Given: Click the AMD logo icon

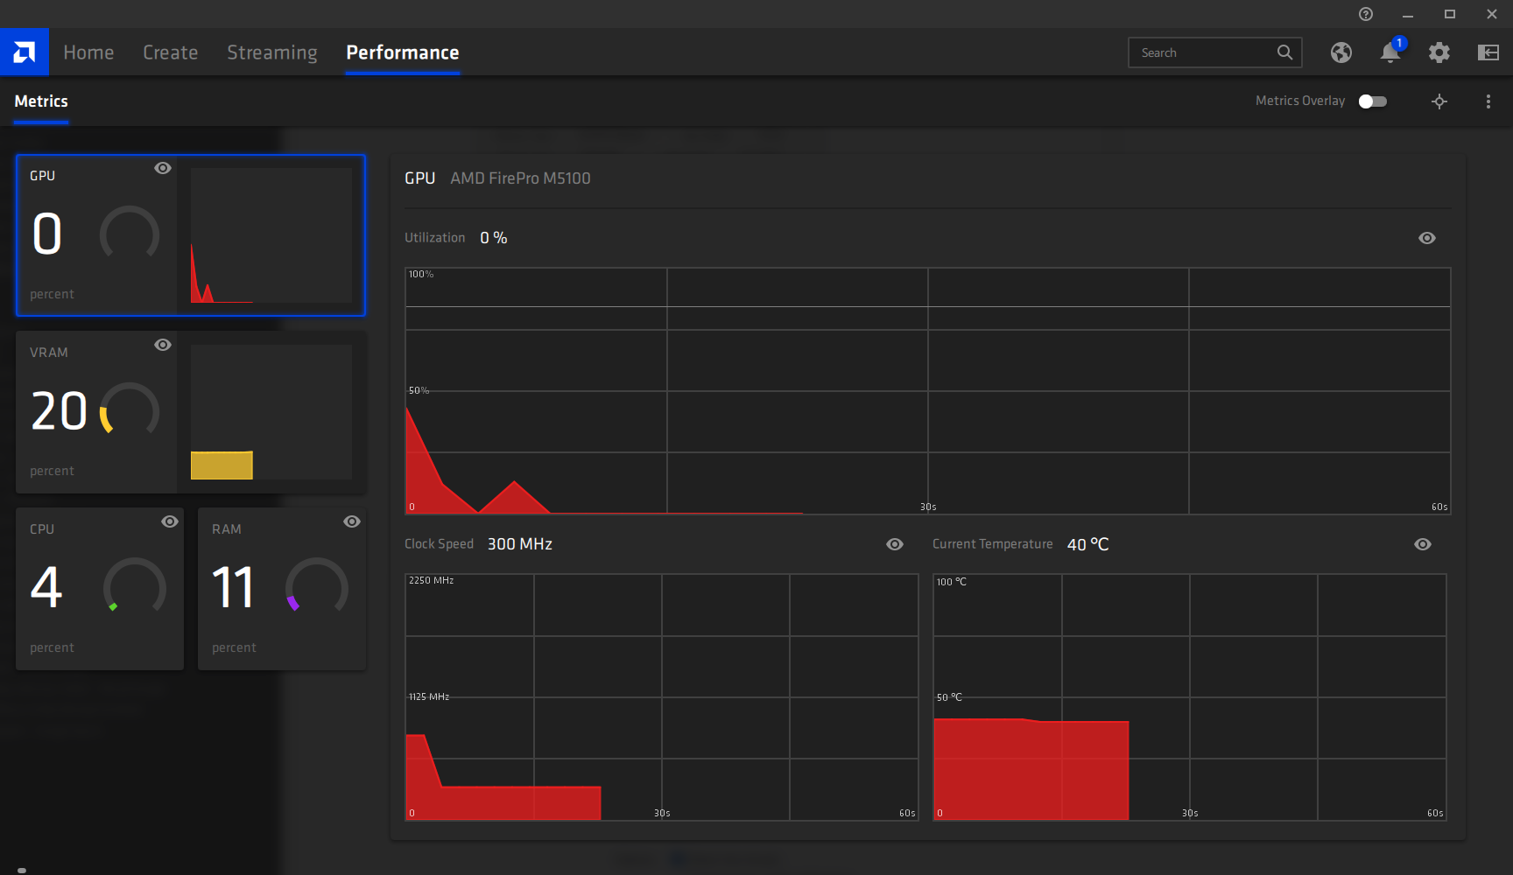Looking at the screenshot, I should pyautogui.click(x=25, y=52).
